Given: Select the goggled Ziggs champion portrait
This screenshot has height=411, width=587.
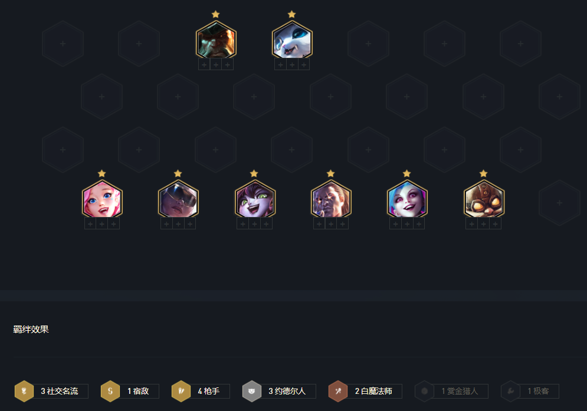Looking at the screenshot, I should (x=484, y=199).
